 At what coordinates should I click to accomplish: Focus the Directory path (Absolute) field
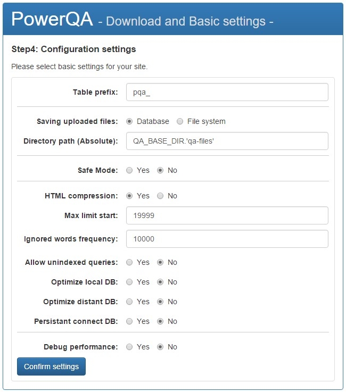[x=227, y=141]
